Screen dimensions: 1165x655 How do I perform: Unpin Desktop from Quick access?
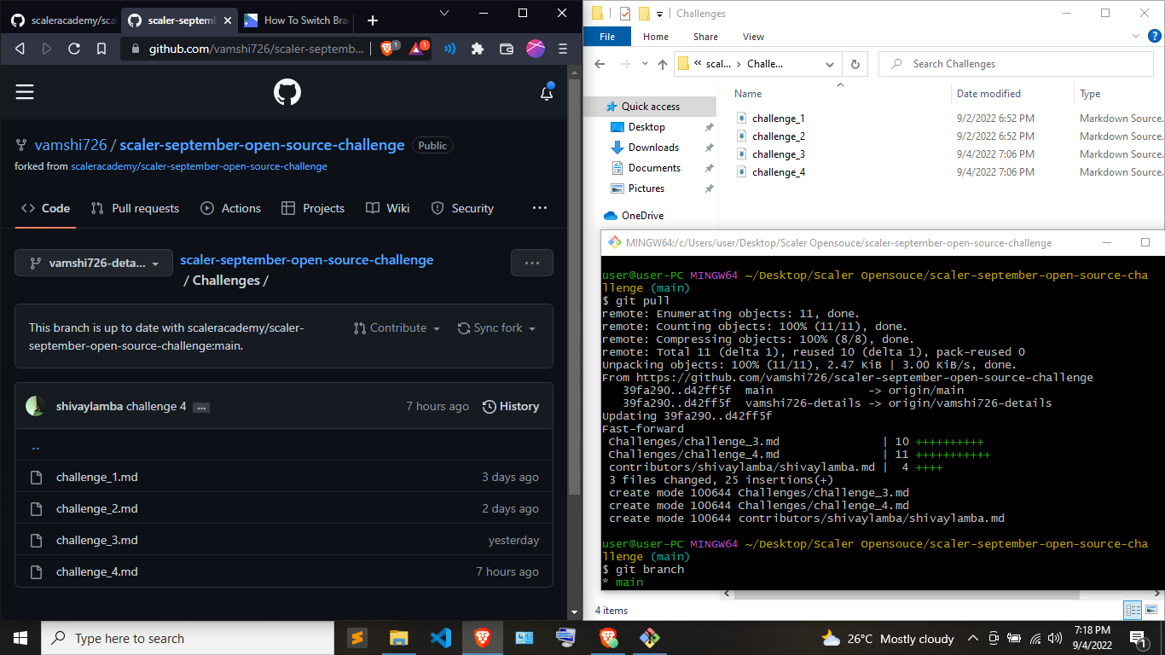pos(708,126)
